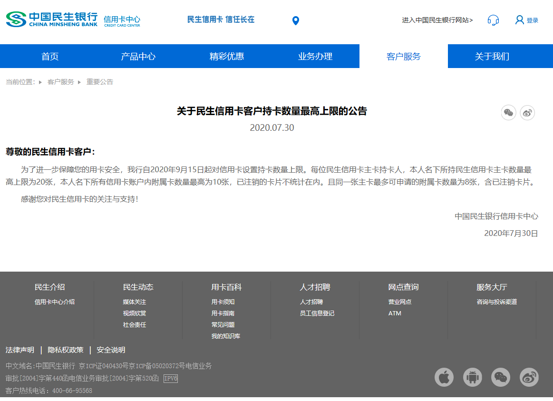
Task: Click the 登录 login link
Action: click(533, 20)
